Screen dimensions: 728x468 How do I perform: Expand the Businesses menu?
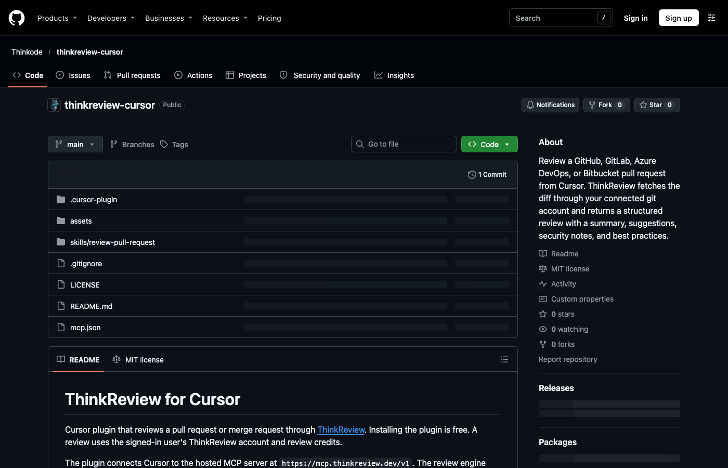coord(168,18)
